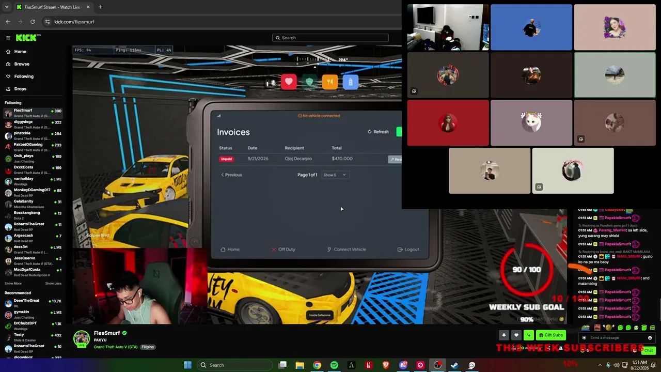This screenshot has height=372, width=661.
Task: Open DrChubzDPT recommended channel
Action: coord(32,326)
